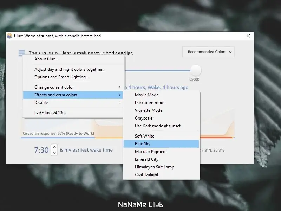Click the Wake: 4 hours ago text

click(x=168, y=87)
